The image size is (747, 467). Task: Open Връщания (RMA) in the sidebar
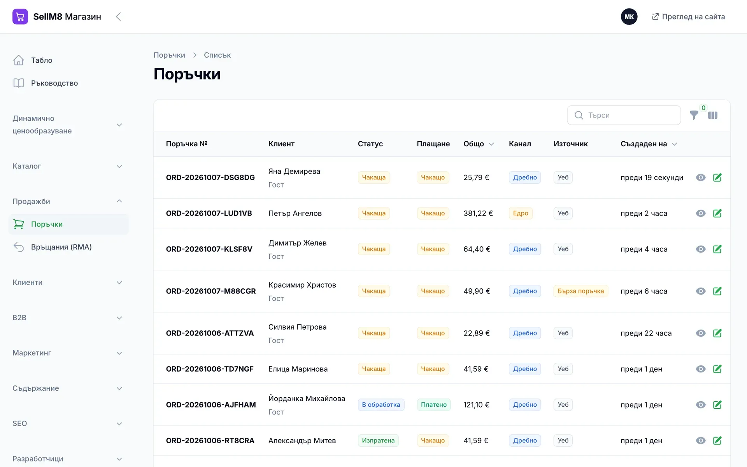pyautogui.click(x=68, y=247)
